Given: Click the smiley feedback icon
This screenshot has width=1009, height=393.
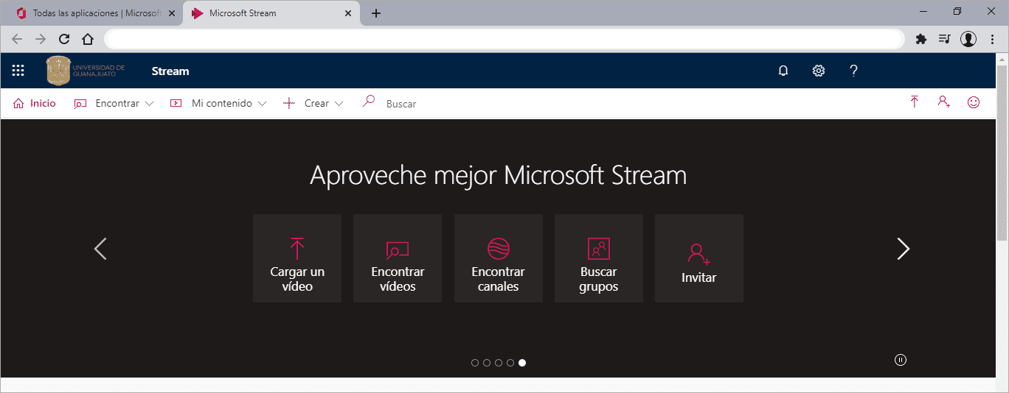Looking at the screenshot, I should tap(974, 102).
